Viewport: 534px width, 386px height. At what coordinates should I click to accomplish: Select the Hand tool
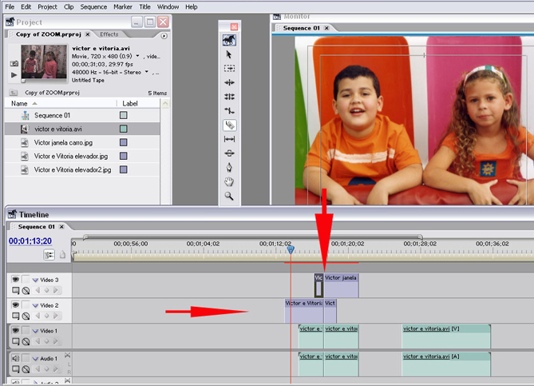[229, 181]
